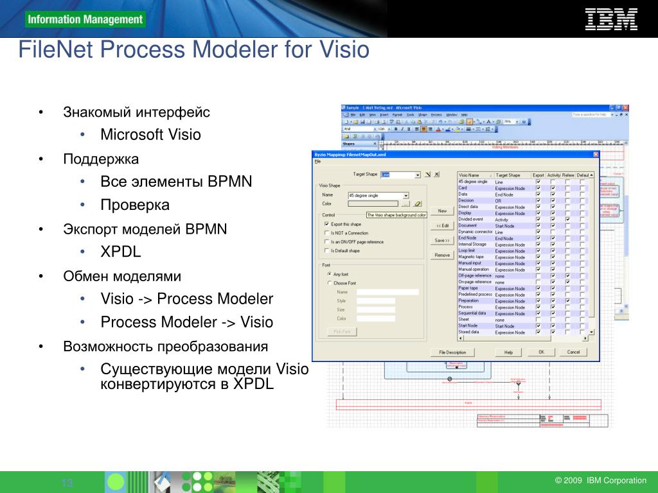
Task: Click the New button in mapping dialog
Action: coord(442,211)
